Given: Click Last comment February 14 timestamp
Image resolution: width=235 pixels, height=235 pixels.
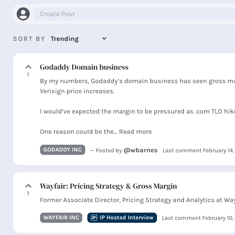Looking at the screenshot, I should click(199, 150).
